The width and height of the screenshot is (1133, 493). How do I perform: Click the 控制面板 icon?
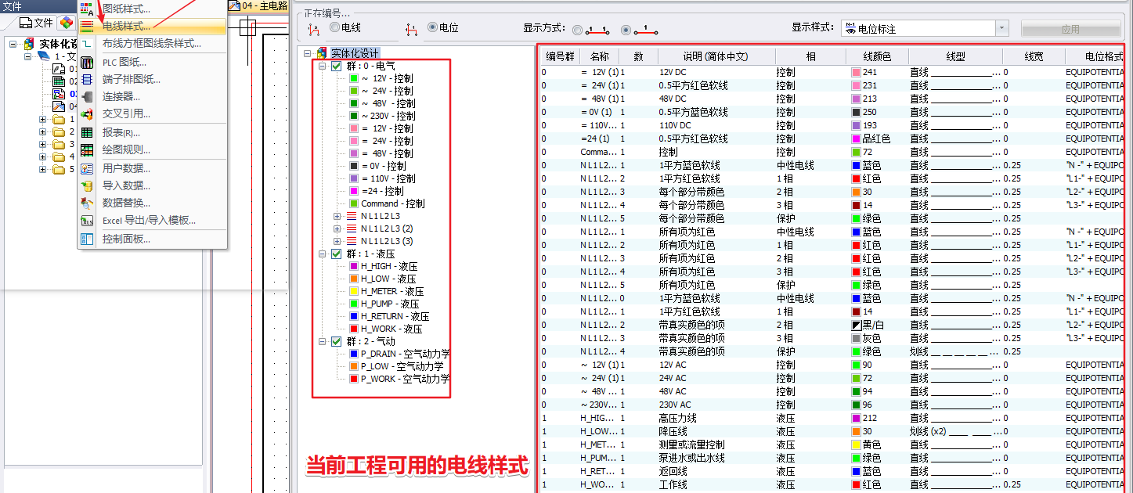(87, 239)
